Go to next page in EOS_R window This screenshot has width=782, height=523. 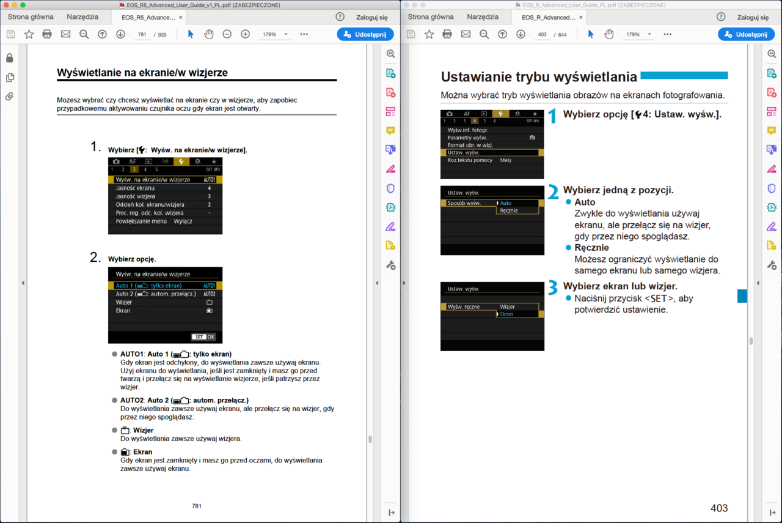point(521,34)
